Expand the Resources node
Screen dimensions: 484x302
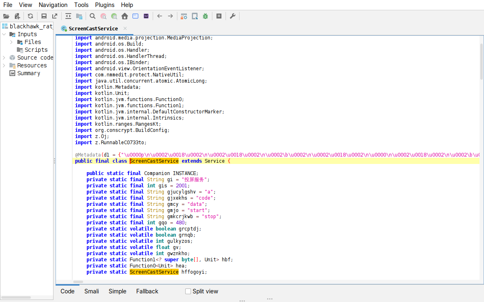(x=4, y=65)
